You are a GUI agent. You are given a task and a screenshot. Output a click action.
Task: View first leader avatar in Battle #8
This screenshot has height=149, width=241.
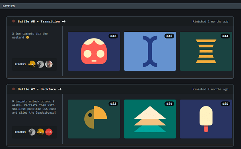(32, 64)
